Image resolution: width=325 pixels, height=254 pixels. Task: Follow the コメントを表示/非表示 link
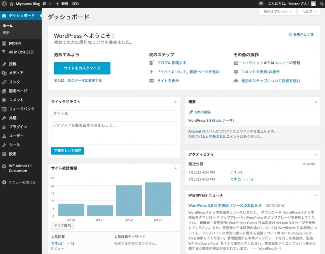260,72
